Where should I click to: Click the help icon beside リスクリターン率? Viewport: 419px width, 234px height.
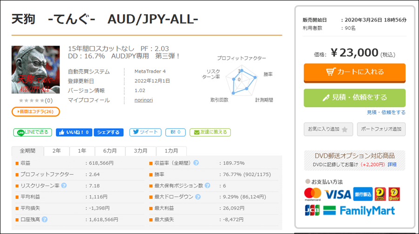point(64,185)
